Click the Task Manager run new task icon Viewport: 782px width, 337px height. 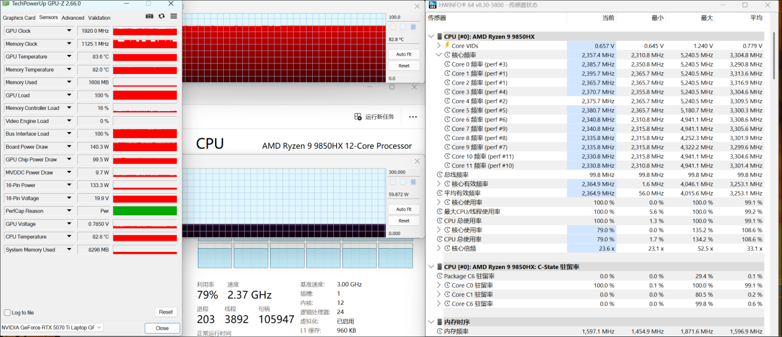click(x=357, y=117)
